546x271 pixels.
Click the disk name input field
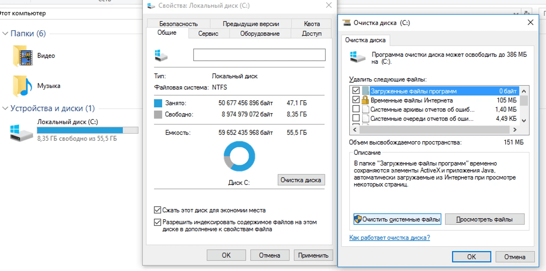(259, 55)
